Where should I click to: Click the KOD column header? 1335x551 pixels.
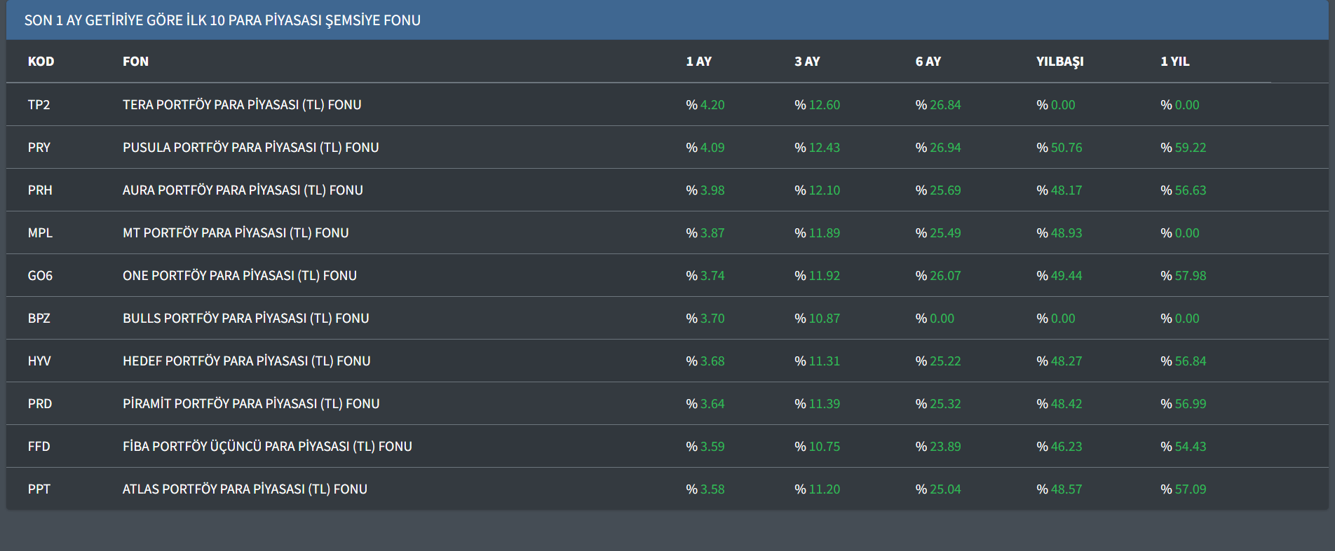pos(41,62)
